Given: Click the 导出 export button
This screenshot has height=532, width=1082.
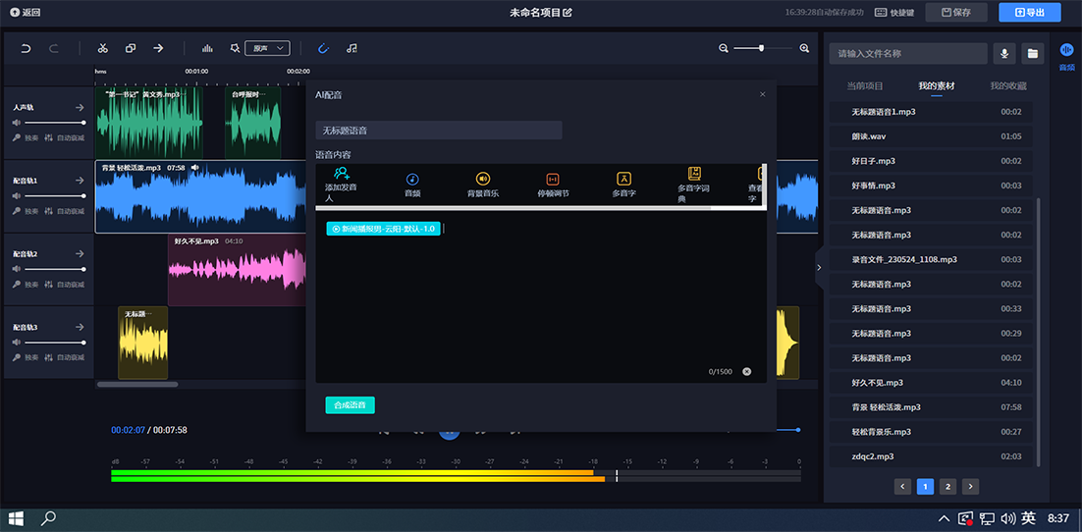Looking at the screenshot, I should (x=1029, y=12).
